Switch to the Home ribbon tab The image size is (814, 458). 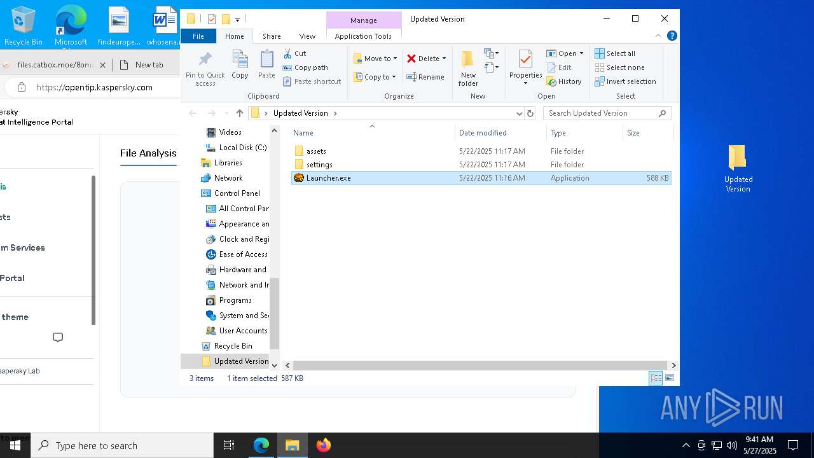click(234, 36)
